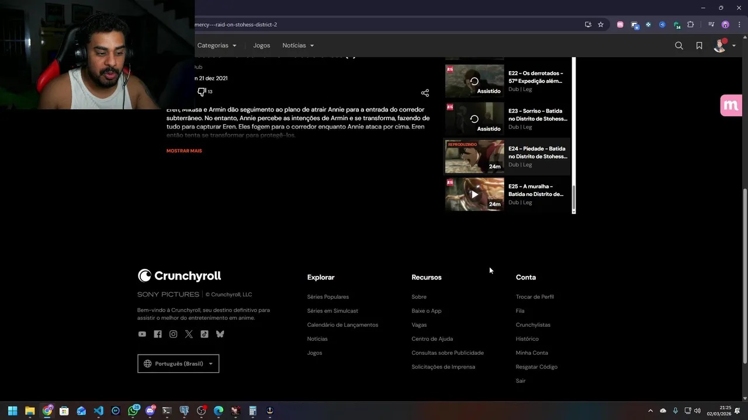The width and height of the screenshot is (748, 420).
Task: Open Crunchyroll Facebook social link
Action: 158,334
